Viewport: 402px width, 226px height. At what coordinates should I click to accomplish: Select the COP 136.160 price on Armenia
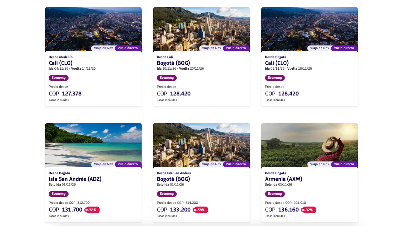click(282, 210)
